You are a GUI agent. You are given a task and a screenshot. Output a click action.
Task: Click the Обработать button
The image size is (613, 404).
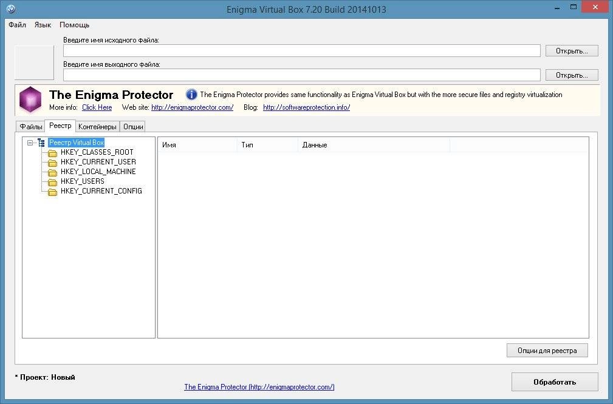pos(555,382)
